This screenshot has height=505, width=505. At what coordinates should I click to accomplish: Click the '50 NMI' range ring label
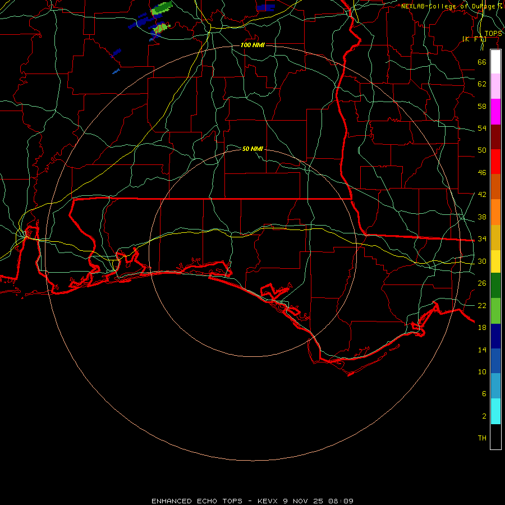pyautogui.click(x=252, y=149)
